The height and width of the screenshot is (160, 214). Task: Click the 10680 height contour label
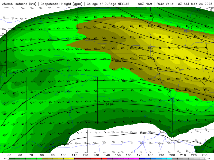(122, 81)
